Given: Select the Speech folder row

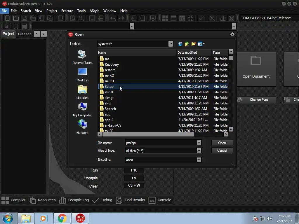Looking at the screenshot, I should point(163,108).
